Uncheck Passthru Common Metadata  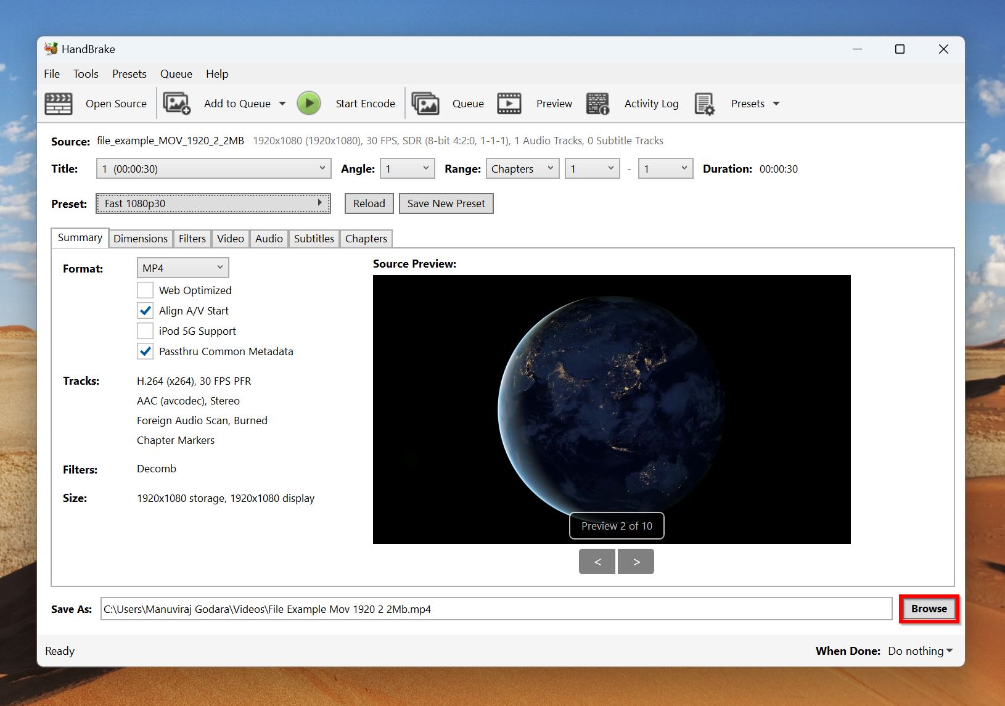145,351
